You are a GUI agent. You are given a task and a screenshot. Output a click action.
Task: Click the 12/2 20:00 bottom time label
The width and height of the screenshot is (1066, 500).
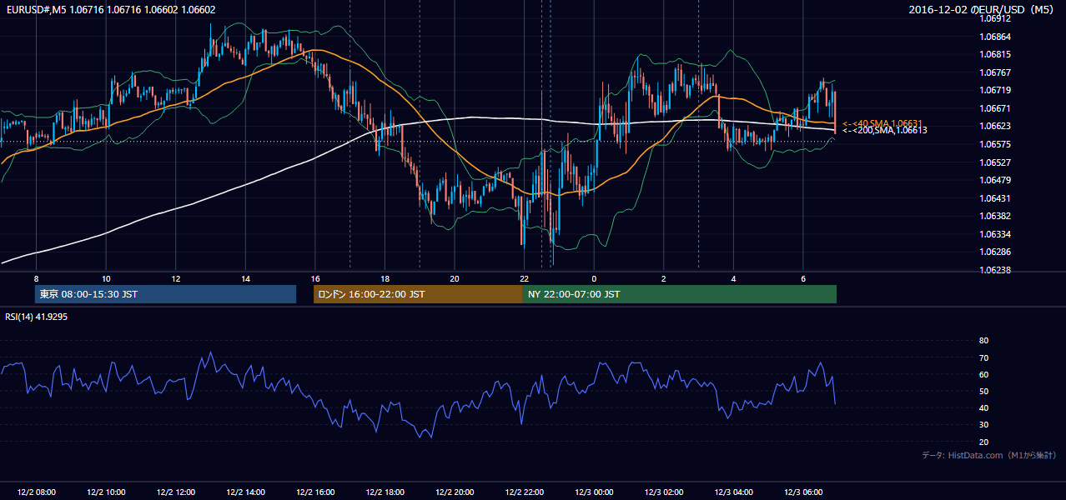coord(455,492)
